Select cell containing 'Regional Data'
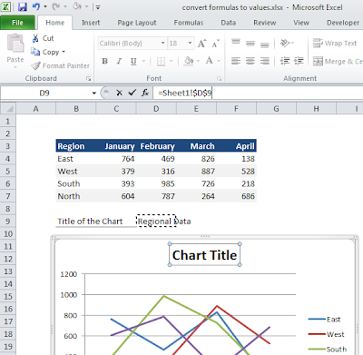 (156, 222)
